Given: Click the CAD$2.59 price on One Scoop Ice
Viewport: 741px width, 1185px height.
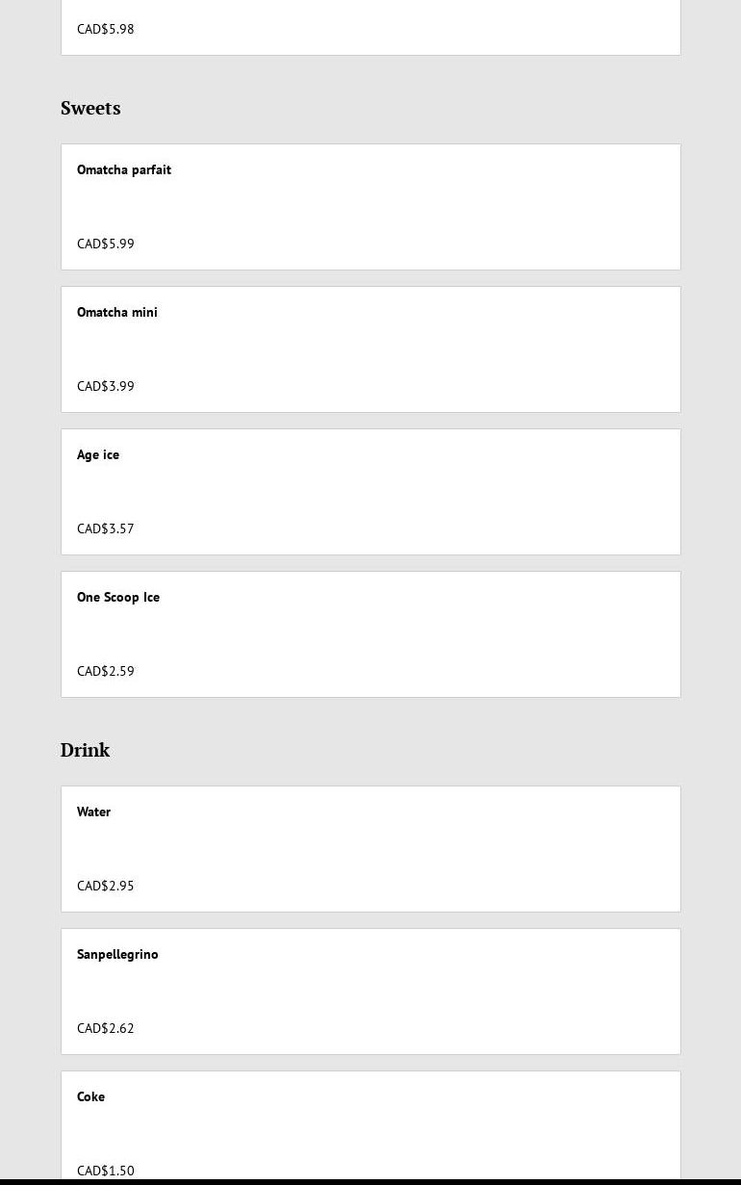Looking at the screenshot, I should pos(106,672).
